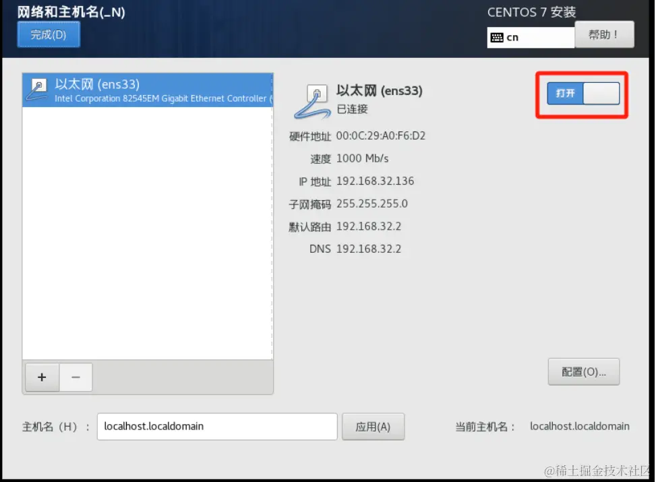This screenshot has height=482, width=656.
Task: Click the current hostname localhost.localdomain label
Action: tap(579, 426)
